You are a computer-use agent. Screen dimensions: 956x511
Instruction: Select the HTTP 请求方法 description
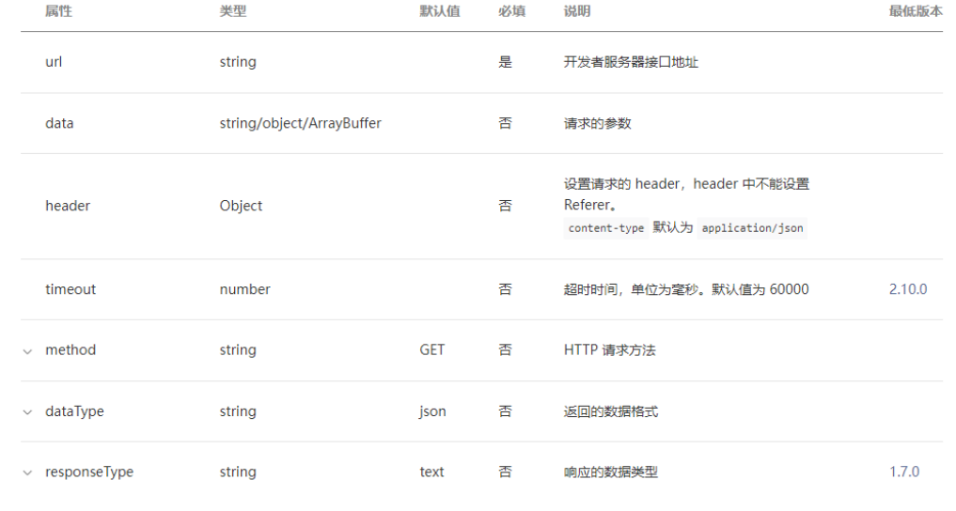[x=610, y=350]
